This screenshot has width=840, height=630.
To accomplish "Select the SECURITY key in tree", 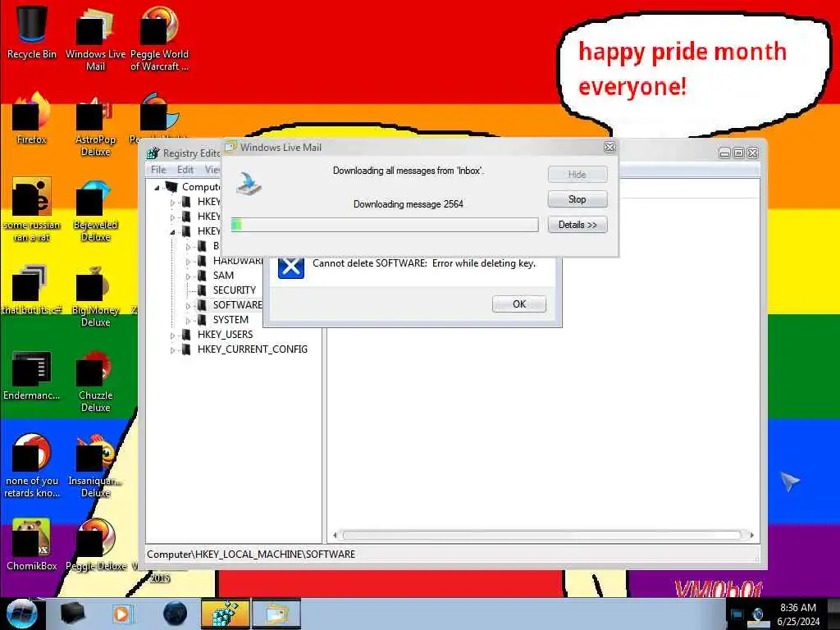I will coord(234,290).
